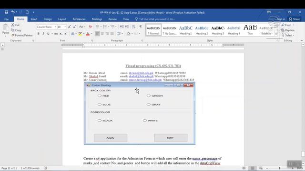Apply the Title style
This screenshot has width=305, height=171.
click(x=250, y=30)
